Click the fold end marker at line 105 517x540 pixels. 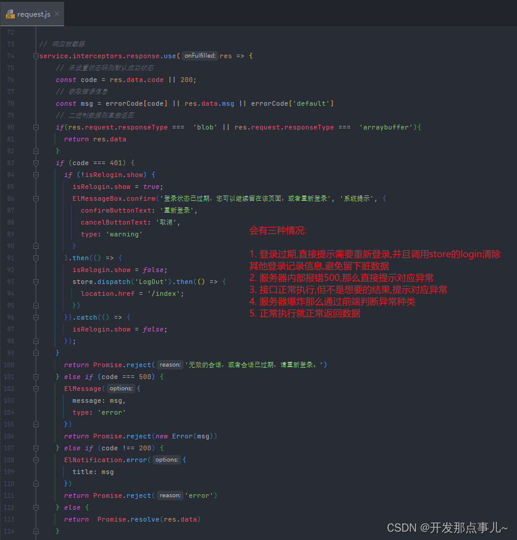[36, 424]
